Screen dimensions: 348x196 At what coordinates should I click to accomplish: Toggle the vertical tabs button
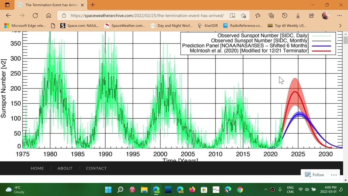click(7, 5)
